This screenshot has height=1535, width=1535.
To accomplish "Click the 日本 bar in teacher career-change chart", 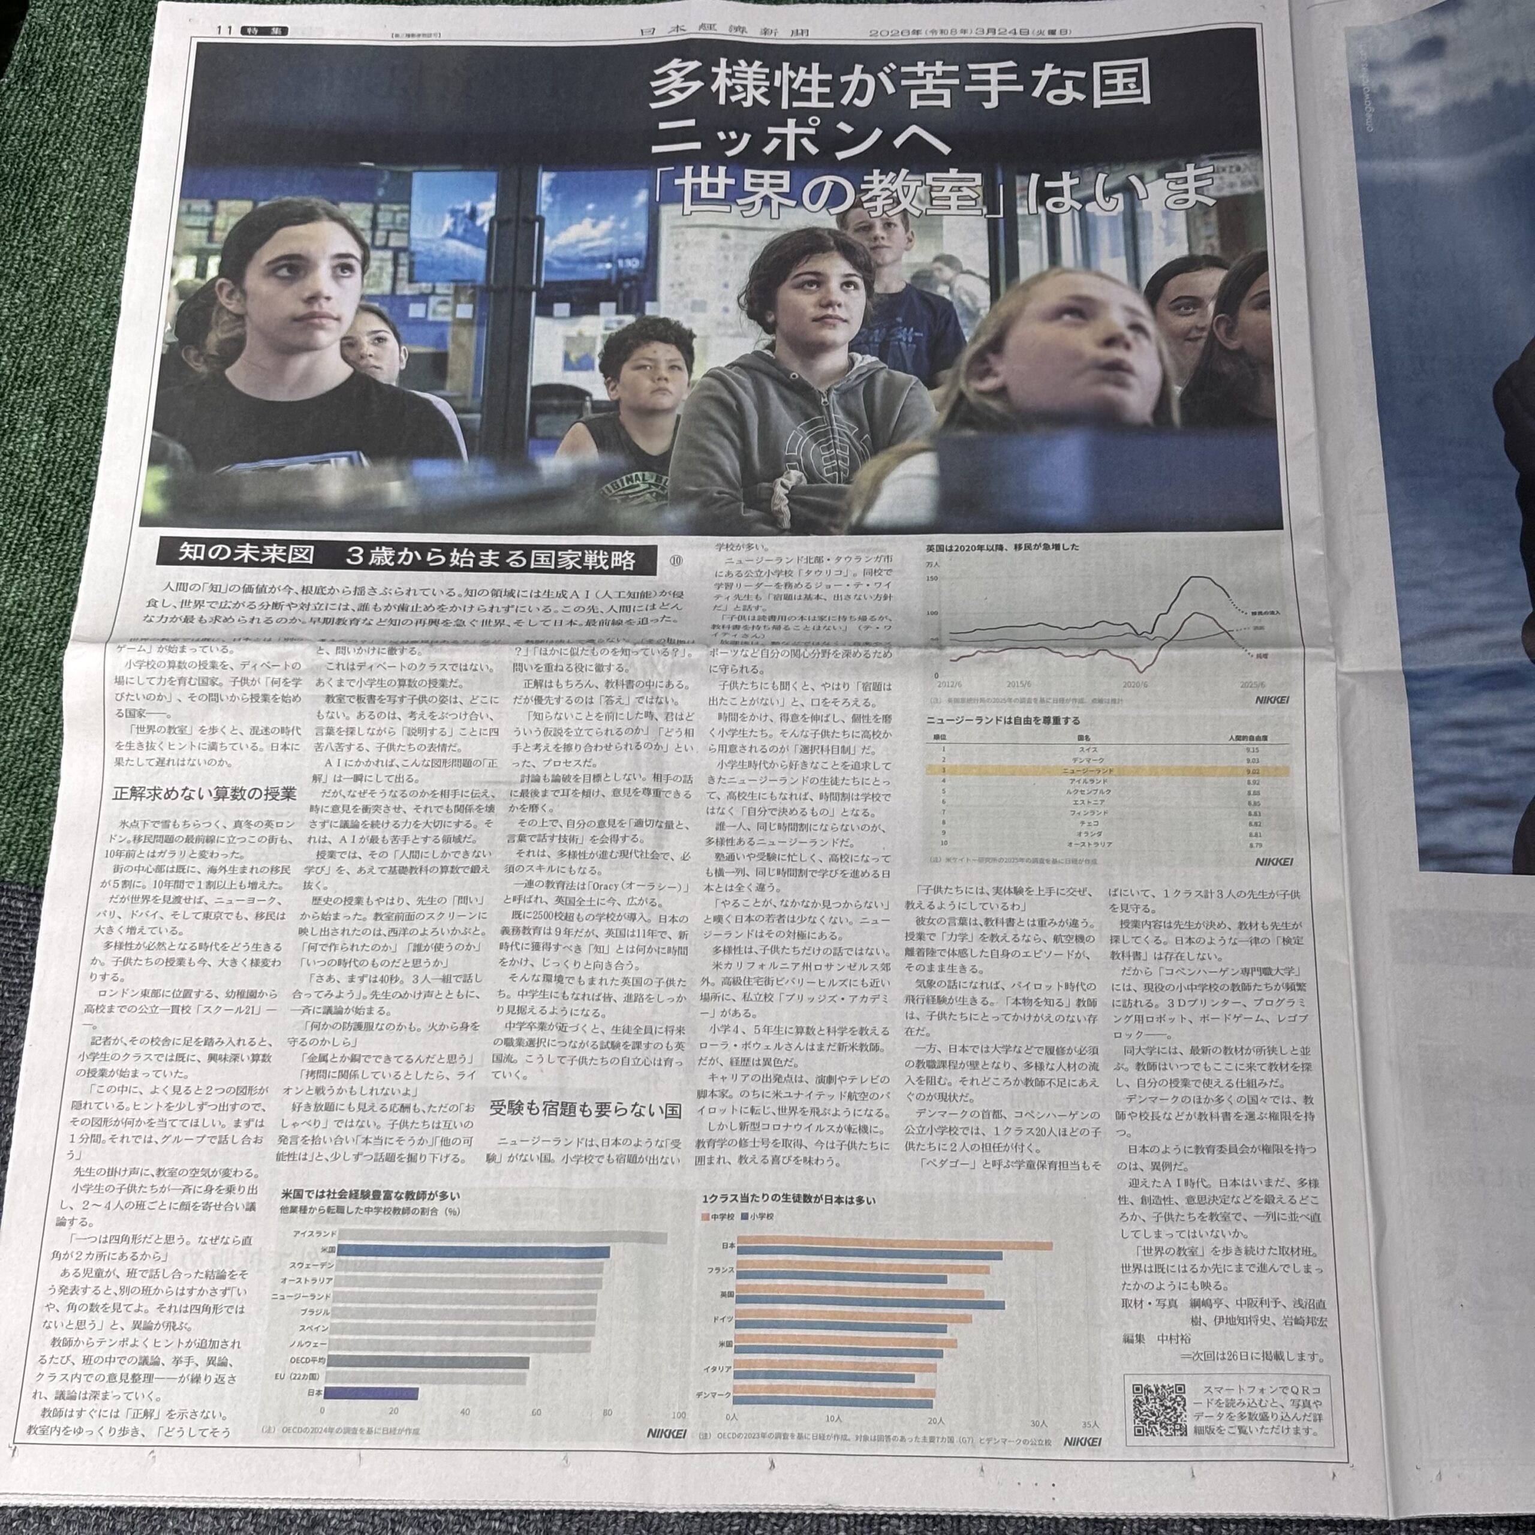I will pyautogui.click(x=370, y=1393).
